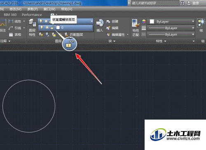The width and height of the screenshot is (206, 150).
Task: Open the Help (帮助(H)) menu
Action: pyautogui.click(x=67, y=9)
